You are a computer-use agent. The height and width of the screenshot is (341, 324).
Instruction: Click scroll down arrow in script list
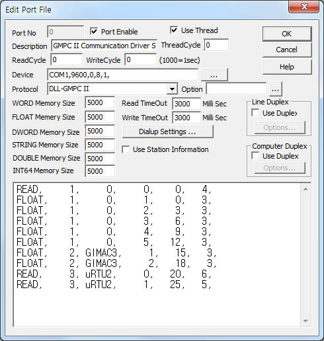point(305,321)
